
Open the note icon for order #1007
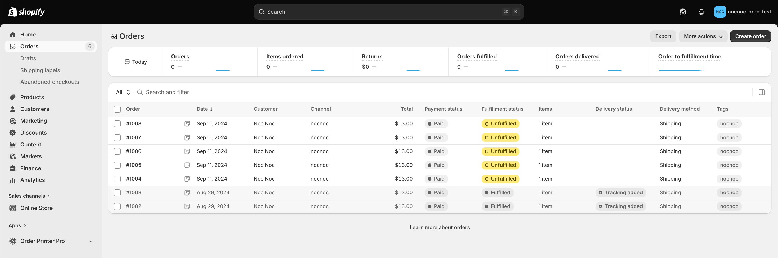tap(187, 138)
